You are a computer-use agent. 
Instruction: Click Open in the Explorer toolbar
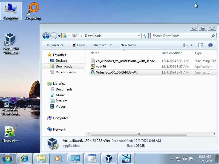(x=79, y=45)
